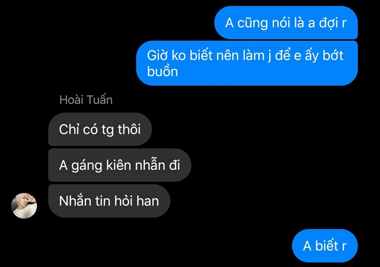Click the word "thôi" in the gray message

click(x=129, y=129)
